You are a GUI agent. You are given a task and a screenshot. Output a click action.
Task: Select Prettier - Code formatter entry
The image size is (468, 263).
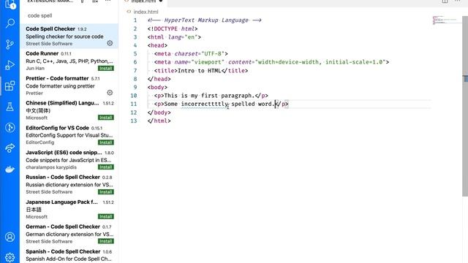coord(69,85)
